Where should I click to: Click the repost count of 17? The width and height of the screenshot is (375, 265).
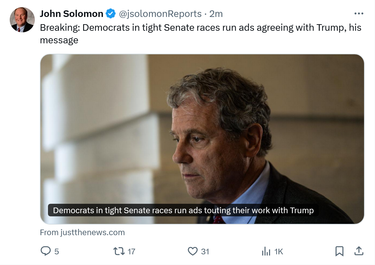pos(132,251)
